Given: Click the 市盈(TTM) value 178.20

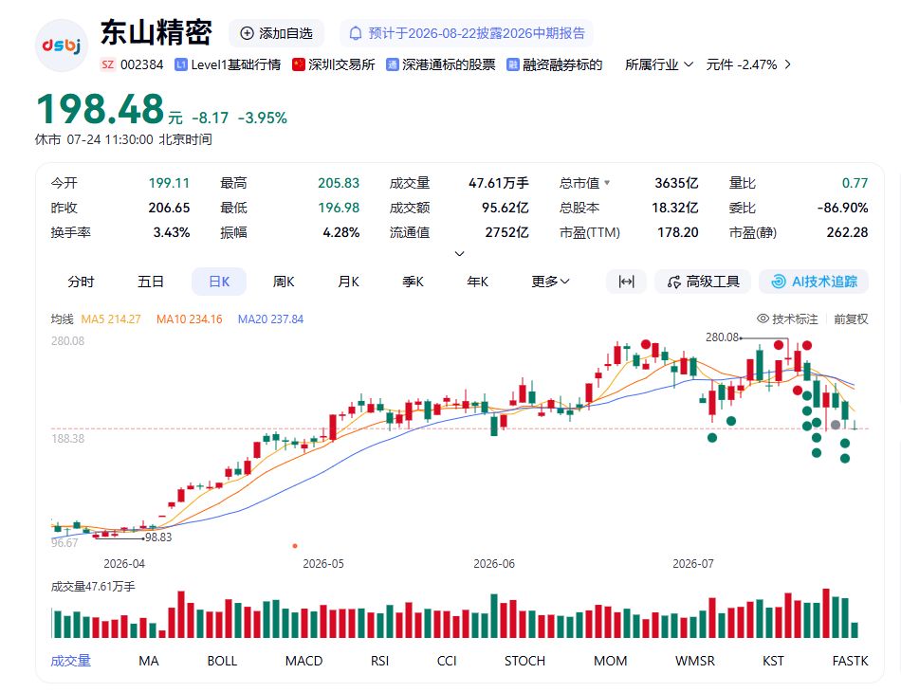Looking at the screenshot, I should [678, 232].
